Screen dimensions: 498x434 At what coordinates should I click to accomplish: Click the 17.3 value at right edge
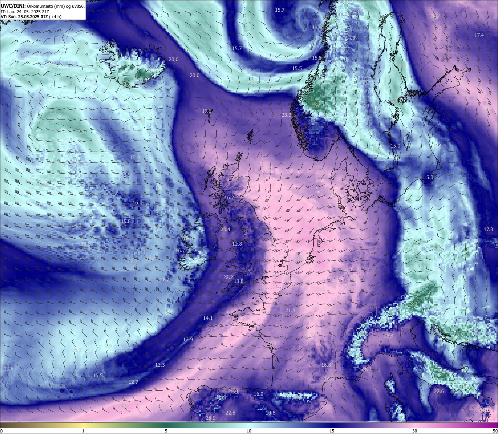pos(488,229)
